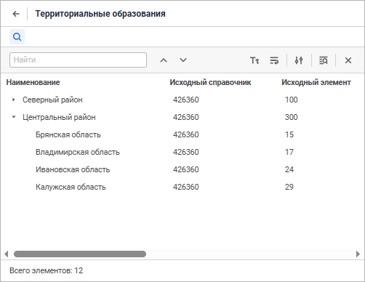Screen dimensions: 365x282
Task: Open search settings sliders icon
Action: point(299,60)
